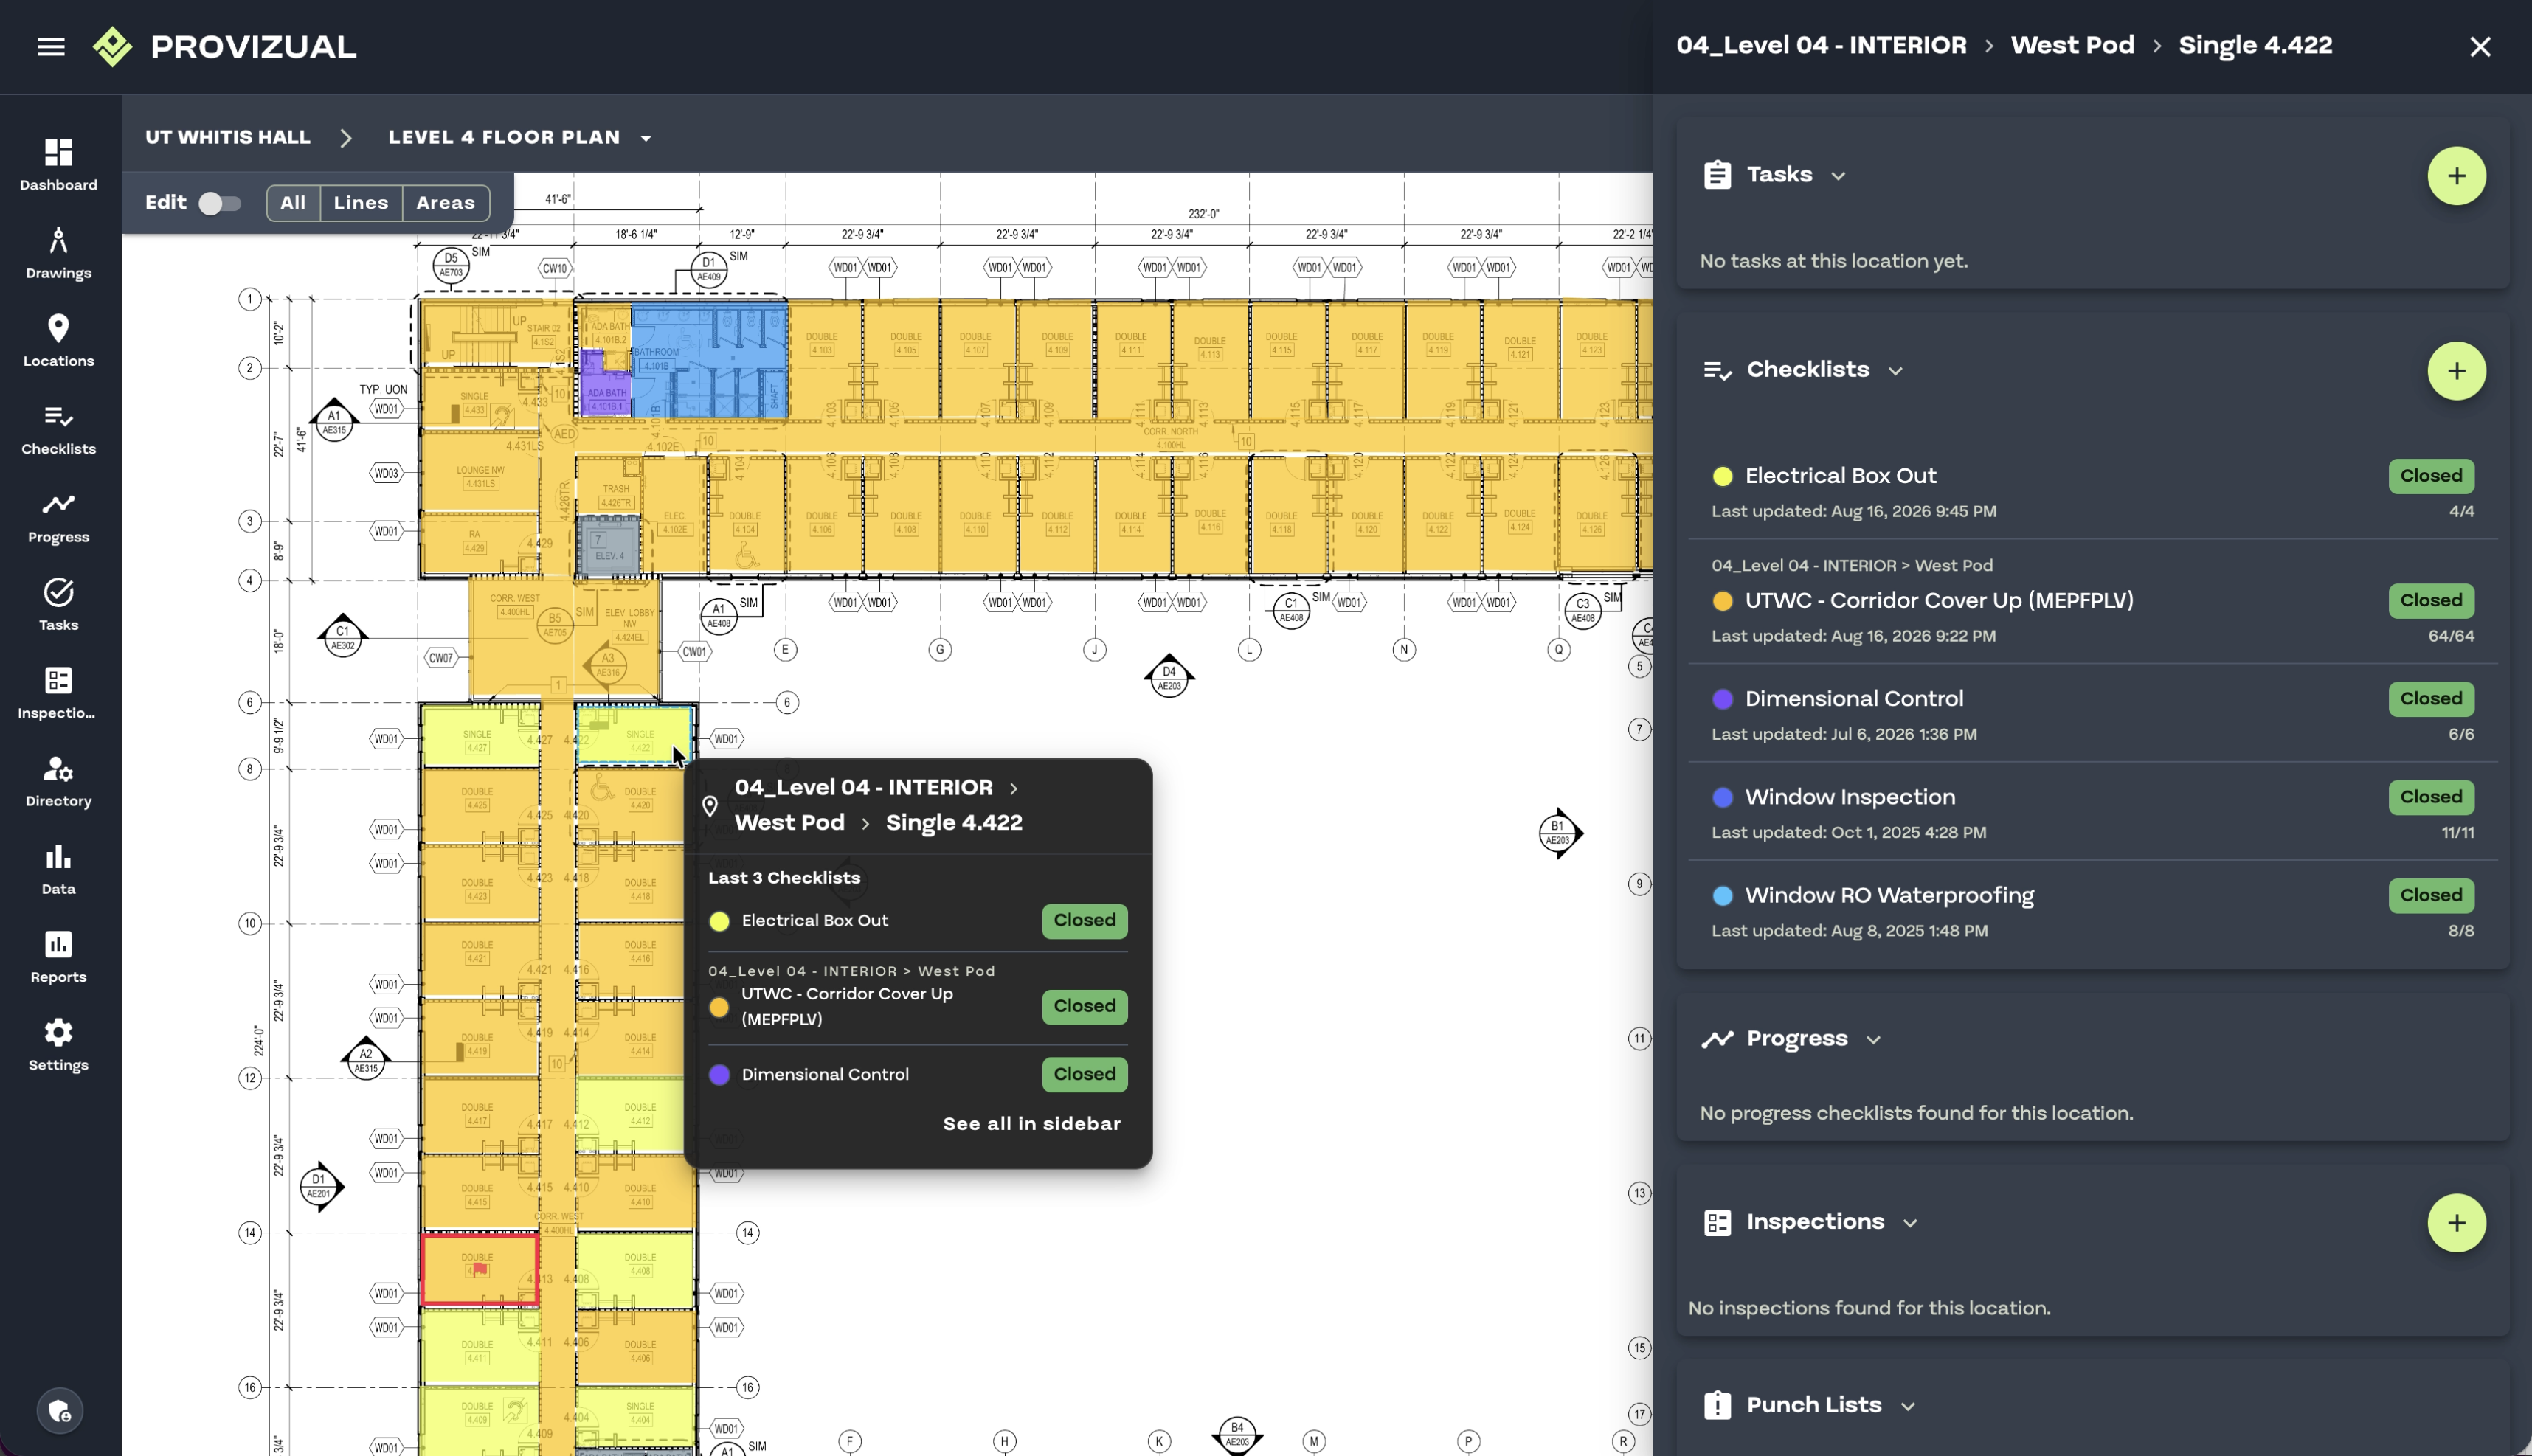Click the Provizual logo icon
Image resolution: width=2532 pixels, height=1456 pixels.
[112, 47]
